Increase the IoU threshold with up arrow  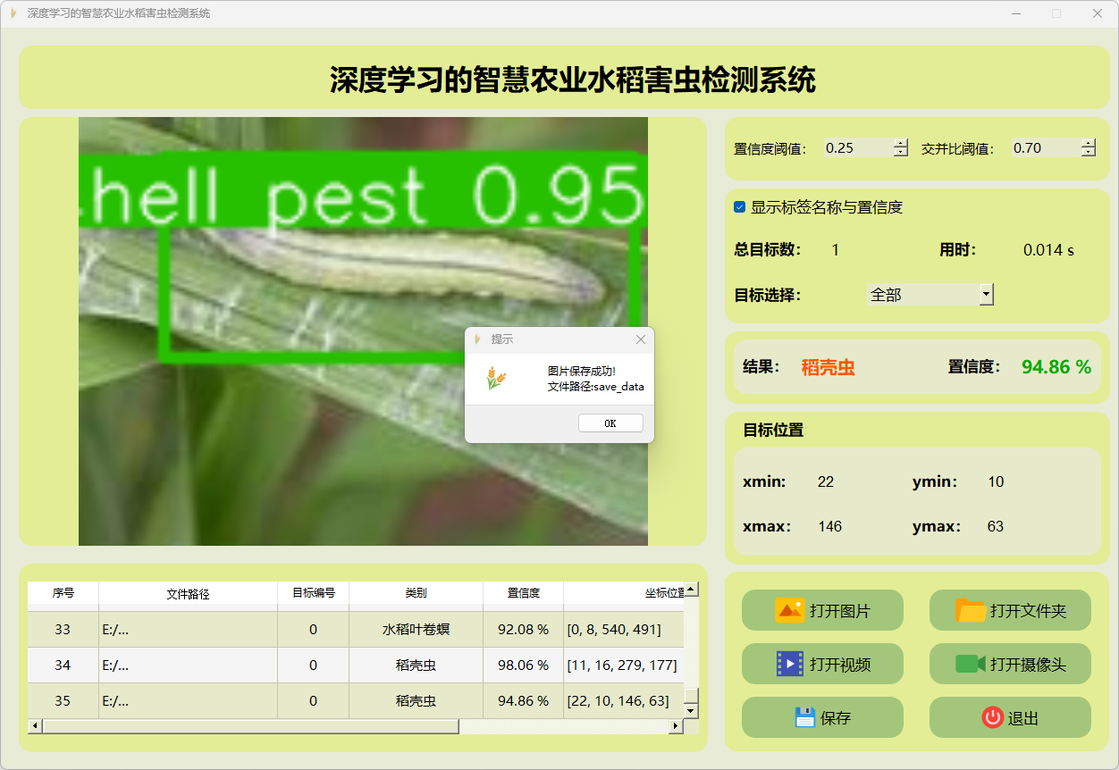click(x=1088, y=143)
